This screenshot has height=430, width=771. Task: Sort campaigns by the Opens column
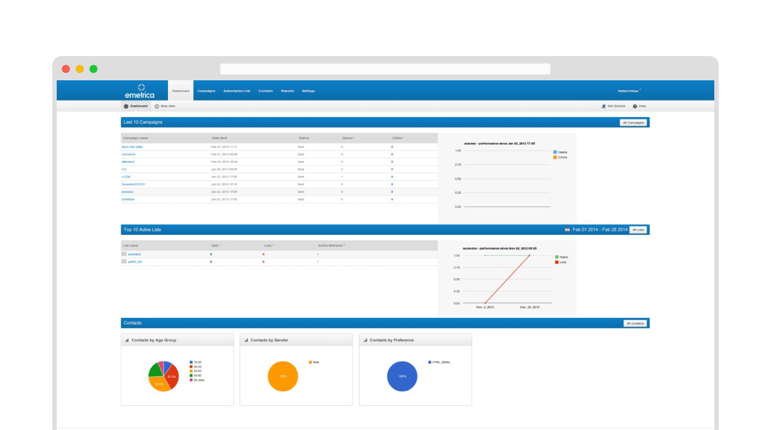point(348,138)
